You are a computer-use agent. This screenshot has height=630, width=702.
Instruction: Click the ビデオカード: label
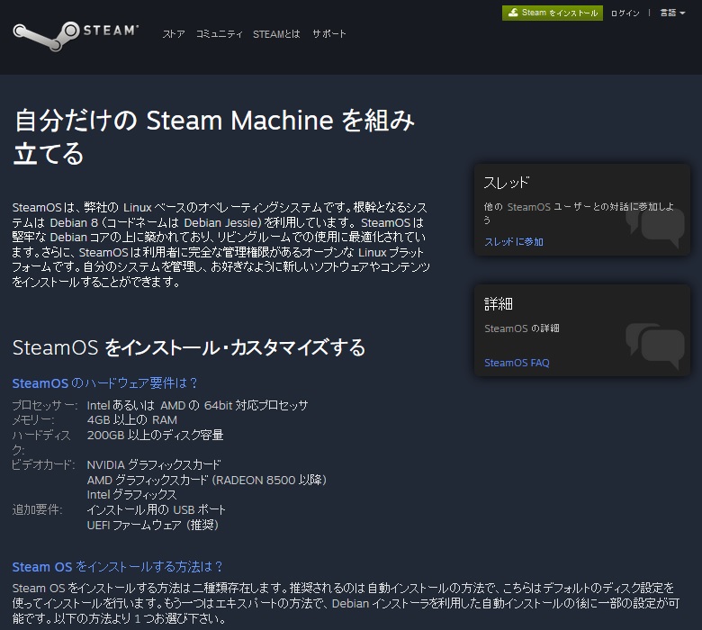click(43, 464)
